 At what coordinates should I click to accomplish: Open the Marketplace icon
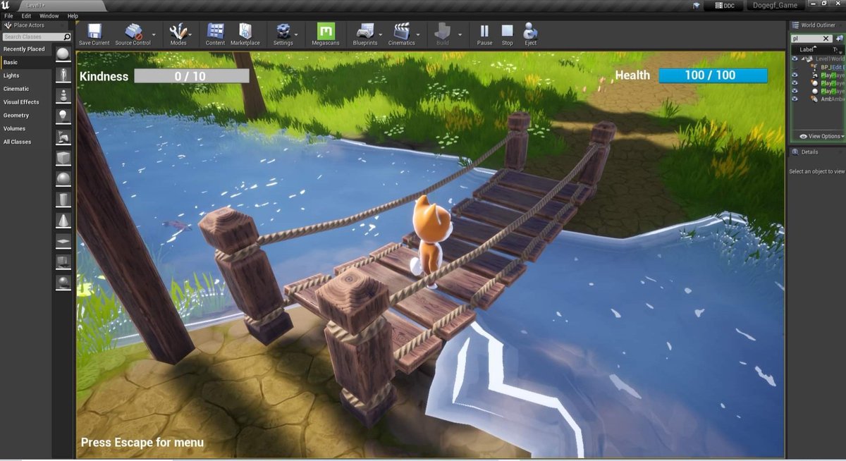(245, 30)
